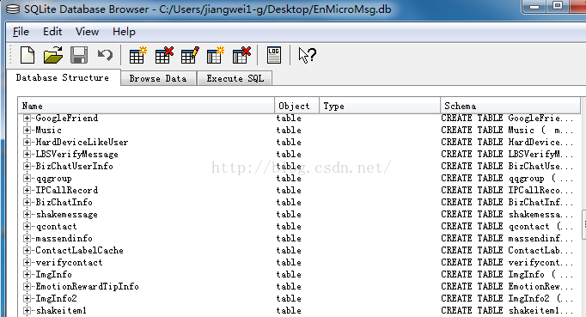Expand the IPCallRecord table node
586x317 pixels.
pyautogui.click(x=27, y=190)
